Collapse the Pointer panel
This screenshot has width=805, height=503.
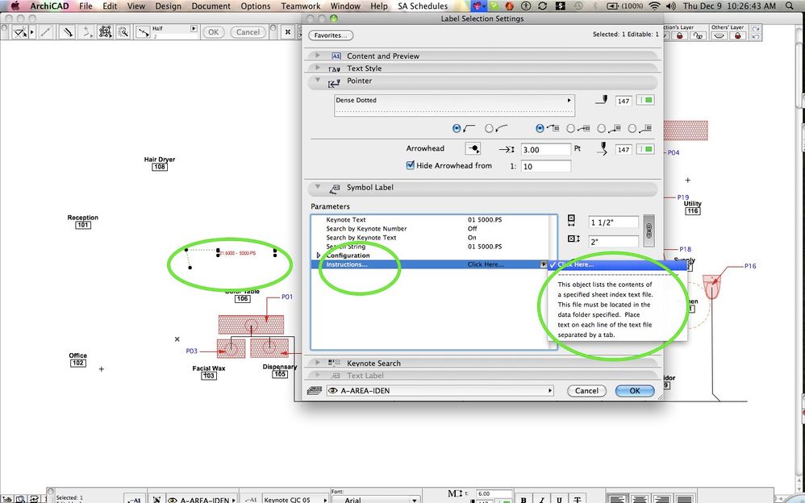pyautogui.click(x=318, y=81)
